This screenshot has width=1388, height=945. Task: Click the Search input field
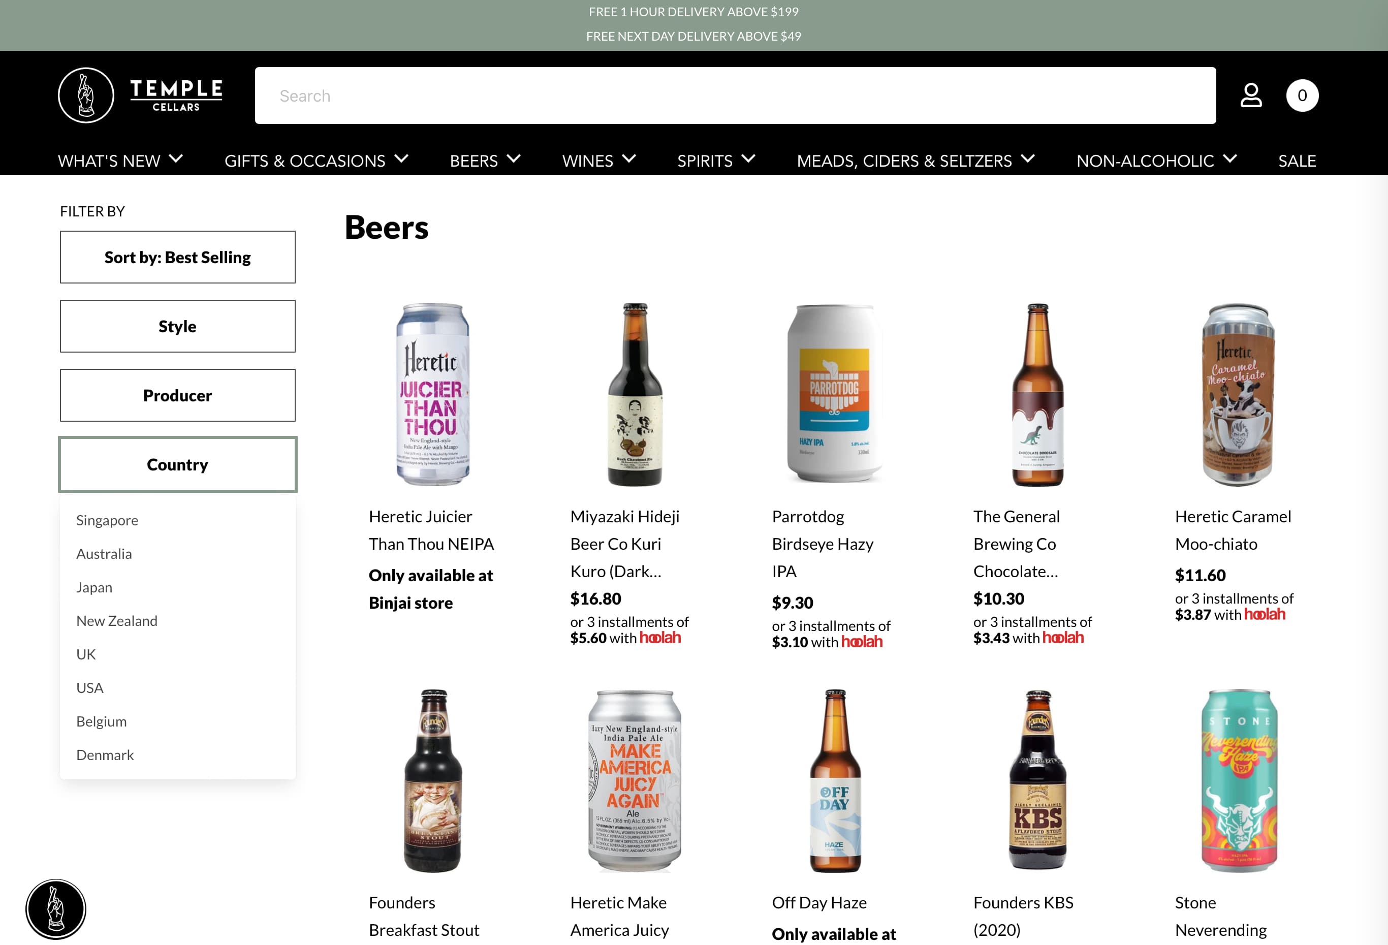coord(735,96)
